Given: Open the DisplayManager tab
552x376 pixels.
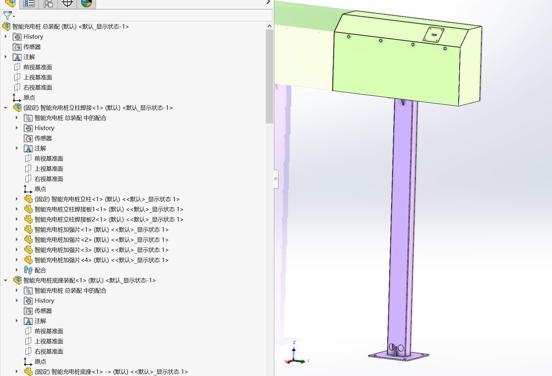Looking at the screenshot, I should coord(86,3).
